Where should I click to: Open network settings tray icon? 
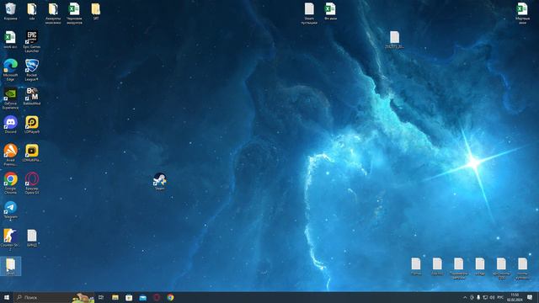tap(485, 297)
